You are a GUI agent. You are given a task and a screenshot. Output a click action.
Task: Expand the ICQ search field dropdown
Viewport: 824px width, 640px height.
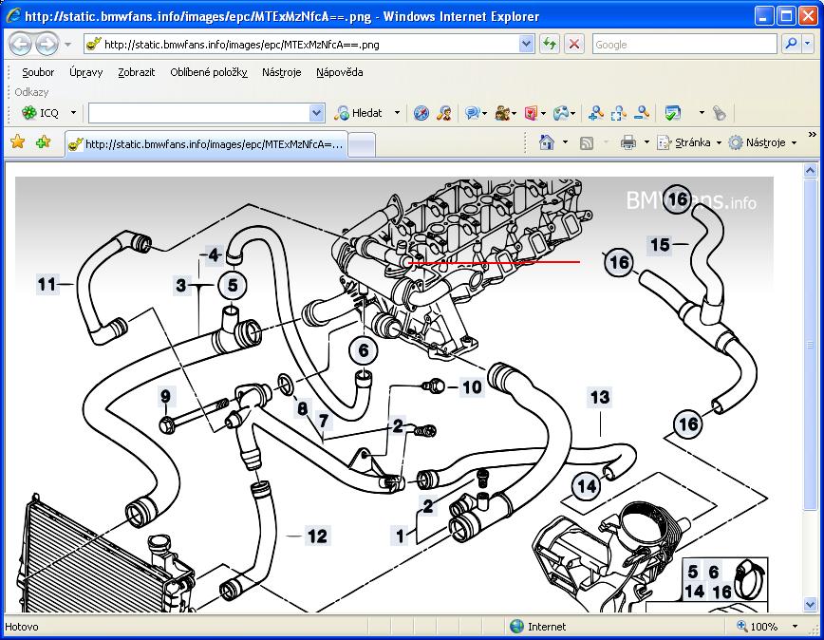317,113
